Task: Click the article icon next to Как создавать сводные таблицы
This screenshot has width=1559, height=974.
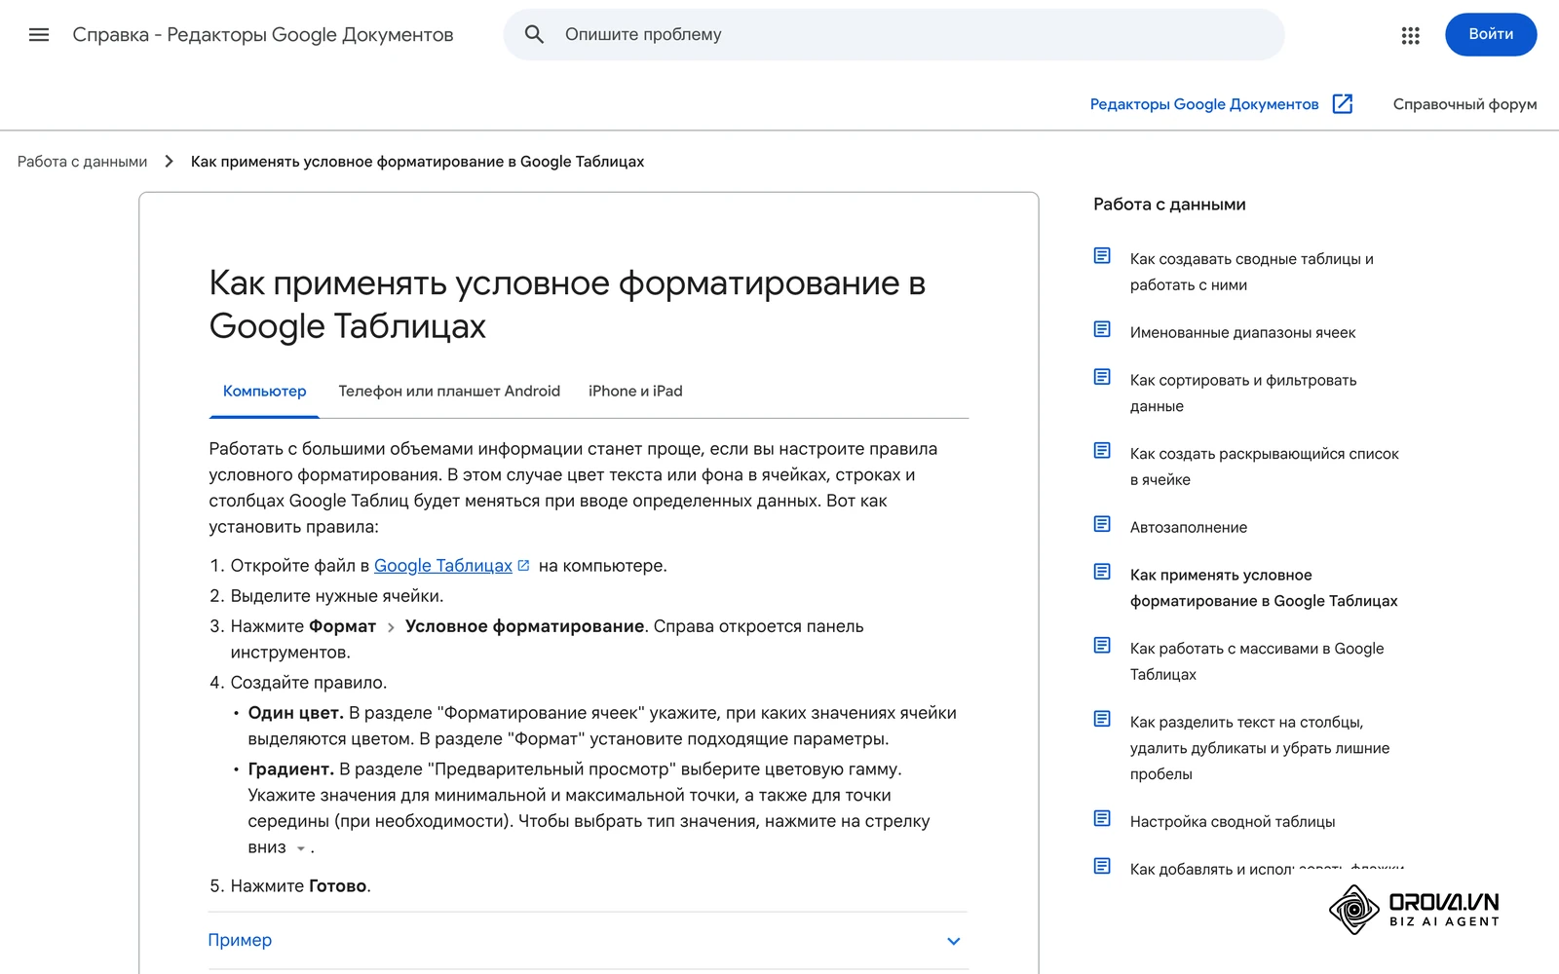Action: click(x=1102, y=255)
